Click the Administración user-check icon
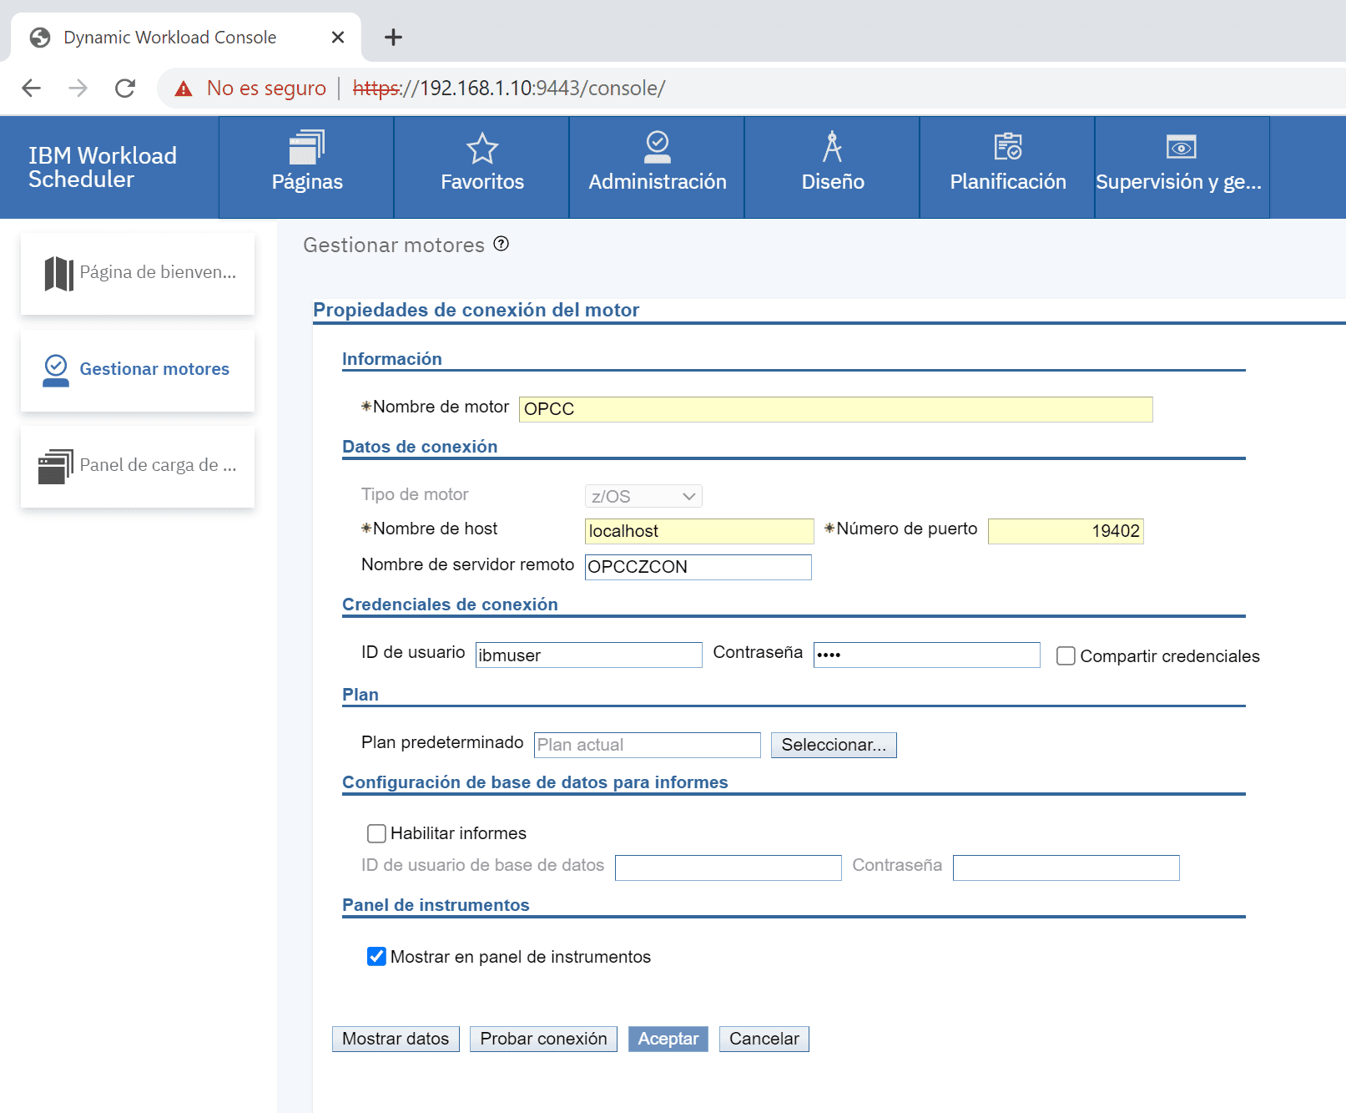The height and width of the screenshot is (1113, 1346). coord(658,147)
